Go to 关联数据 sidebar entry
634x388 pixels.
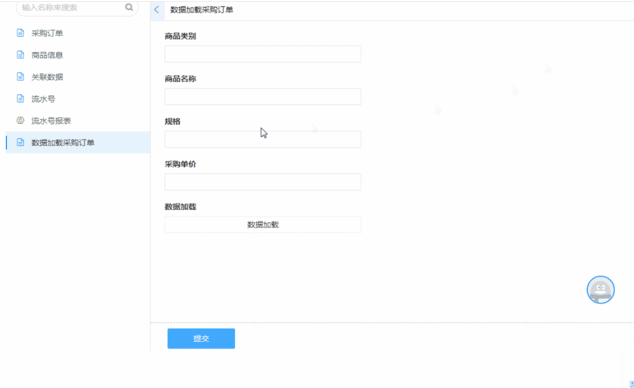click(47, 77)
